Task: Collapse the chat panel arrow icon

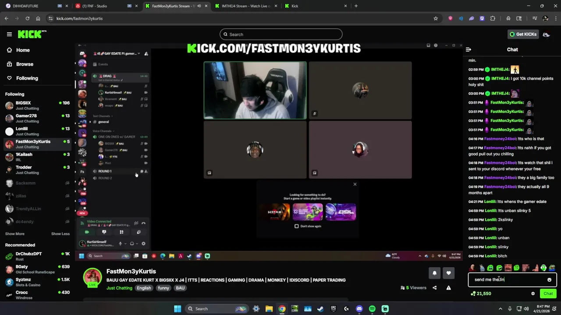Action: pos(468,49)
